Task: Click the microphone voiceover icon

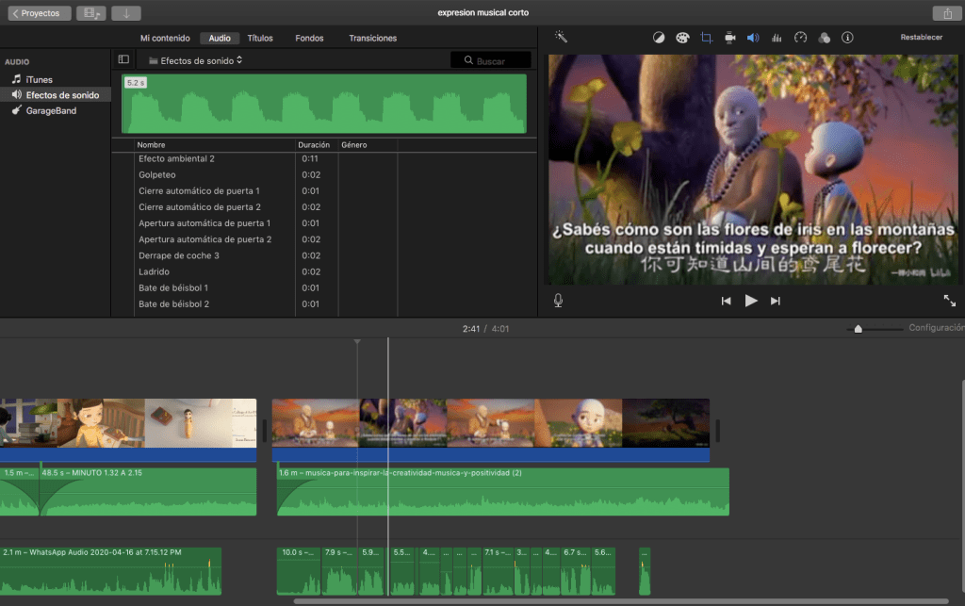Action: pos(558,301)
